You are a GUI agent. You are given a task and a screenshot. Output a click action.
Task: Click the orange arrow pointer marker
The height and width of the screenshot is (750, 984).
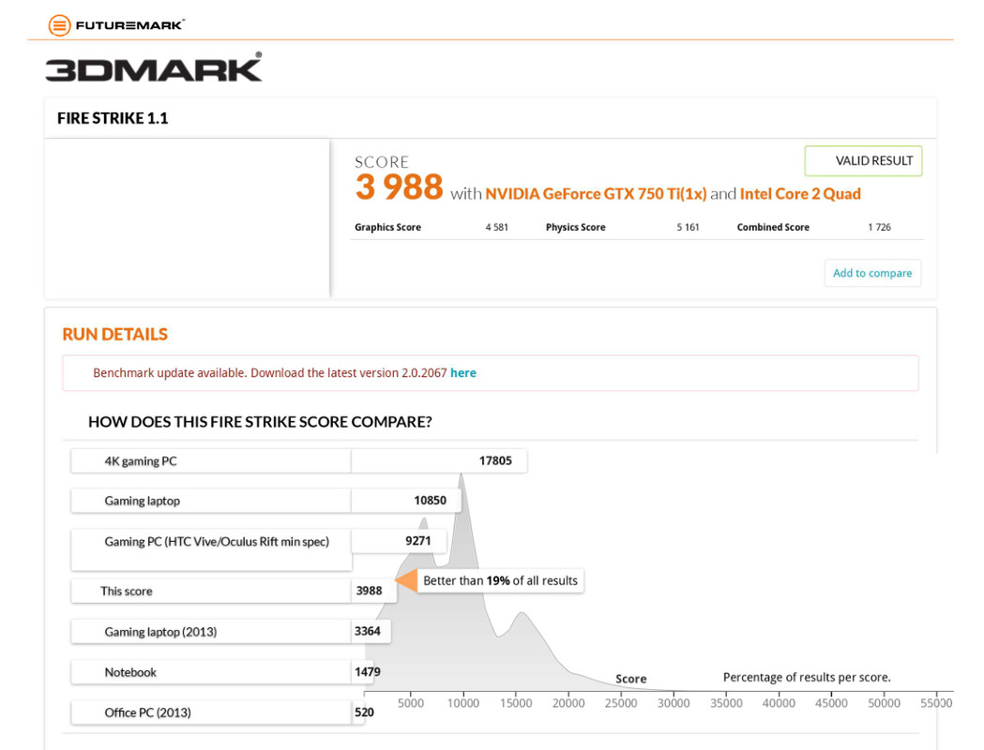point(407,580)
